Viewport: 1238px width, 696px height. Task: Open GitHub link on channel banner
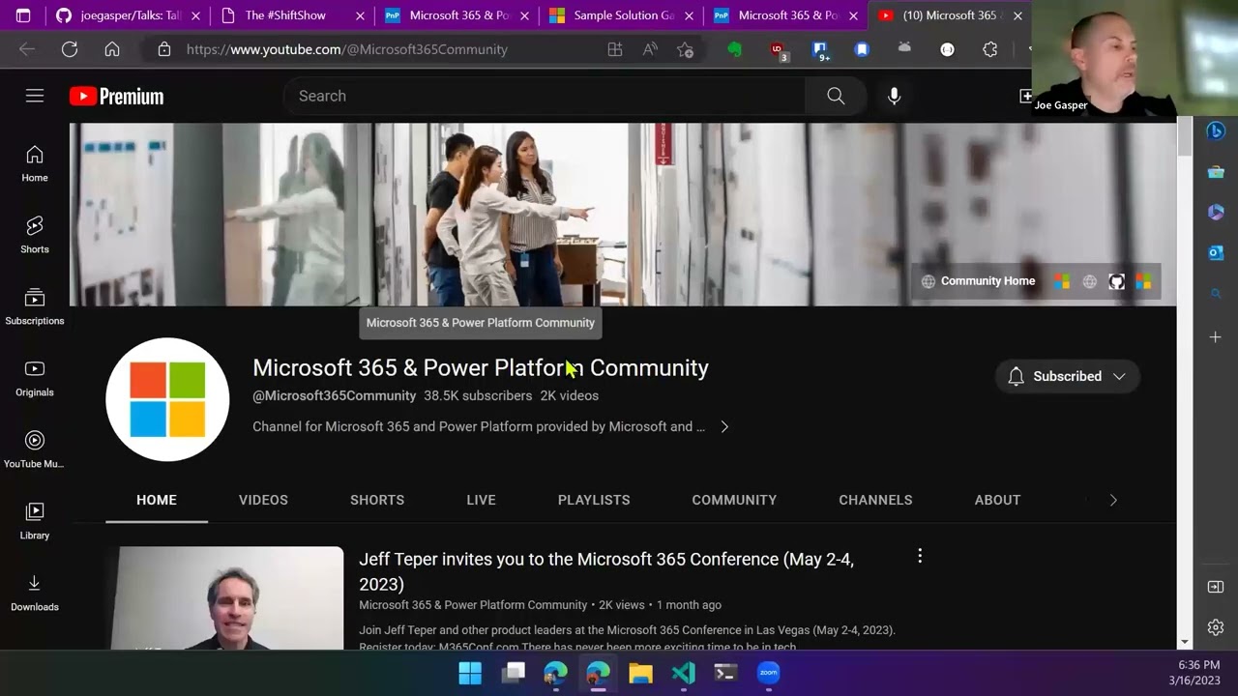coord(1116,281)
